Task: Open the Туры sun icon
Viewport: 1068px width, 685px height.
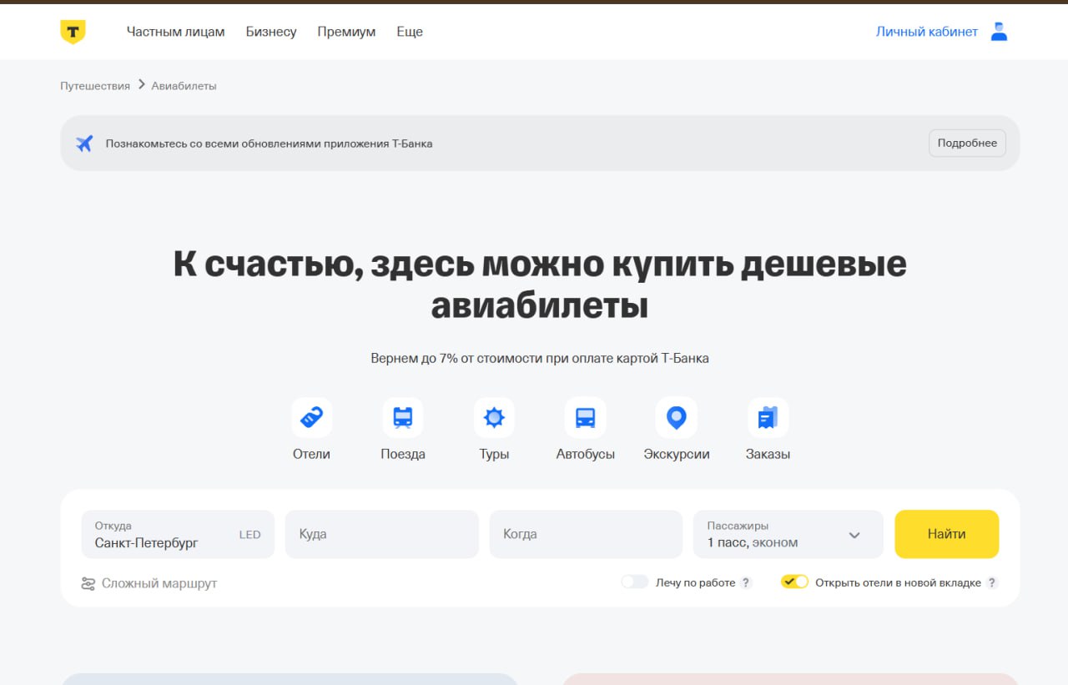Action: (x=494, y=417)
